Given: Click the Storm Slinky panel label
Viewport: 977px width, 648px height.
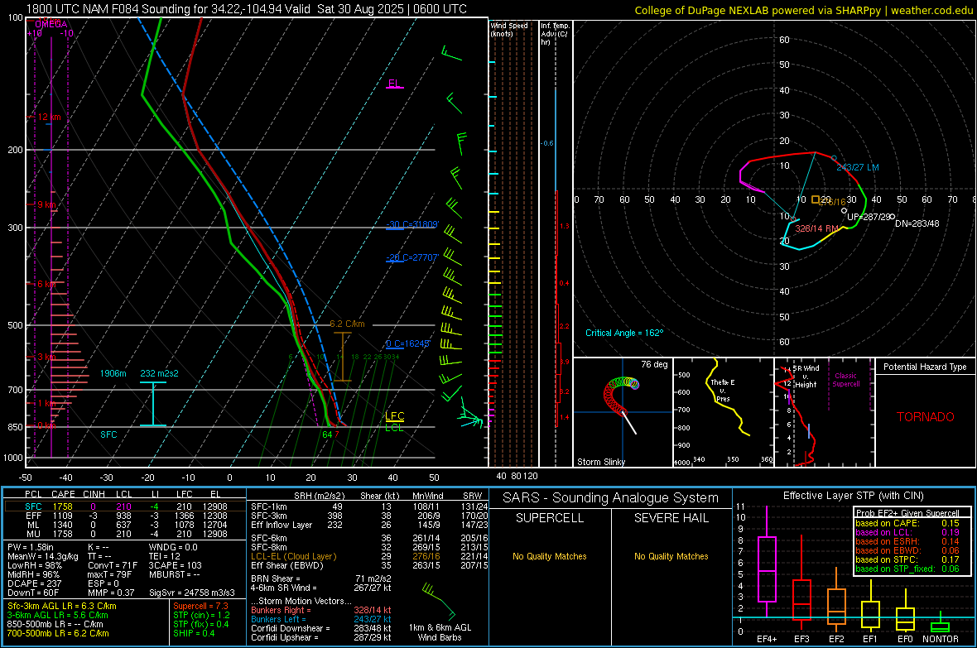Looking at the screenshot, I should pos(600,462).
